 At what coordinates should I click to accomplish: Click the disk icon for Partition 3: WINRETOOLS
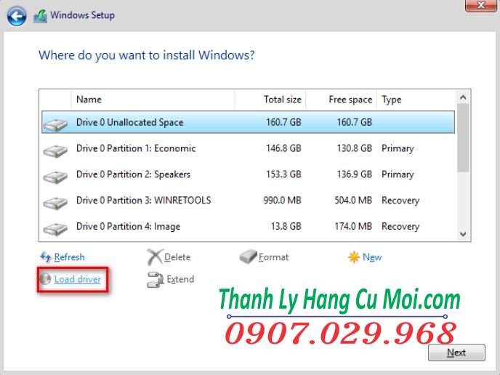[55, 203]
